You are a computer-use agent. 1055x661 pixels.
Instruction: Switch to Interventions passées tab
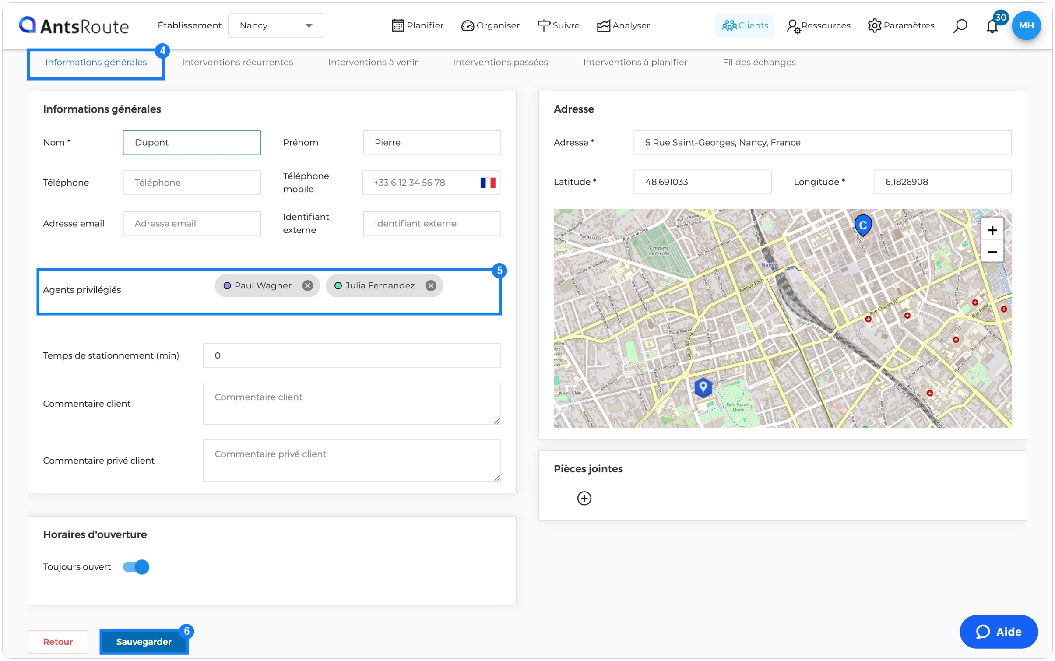[500, 62]
